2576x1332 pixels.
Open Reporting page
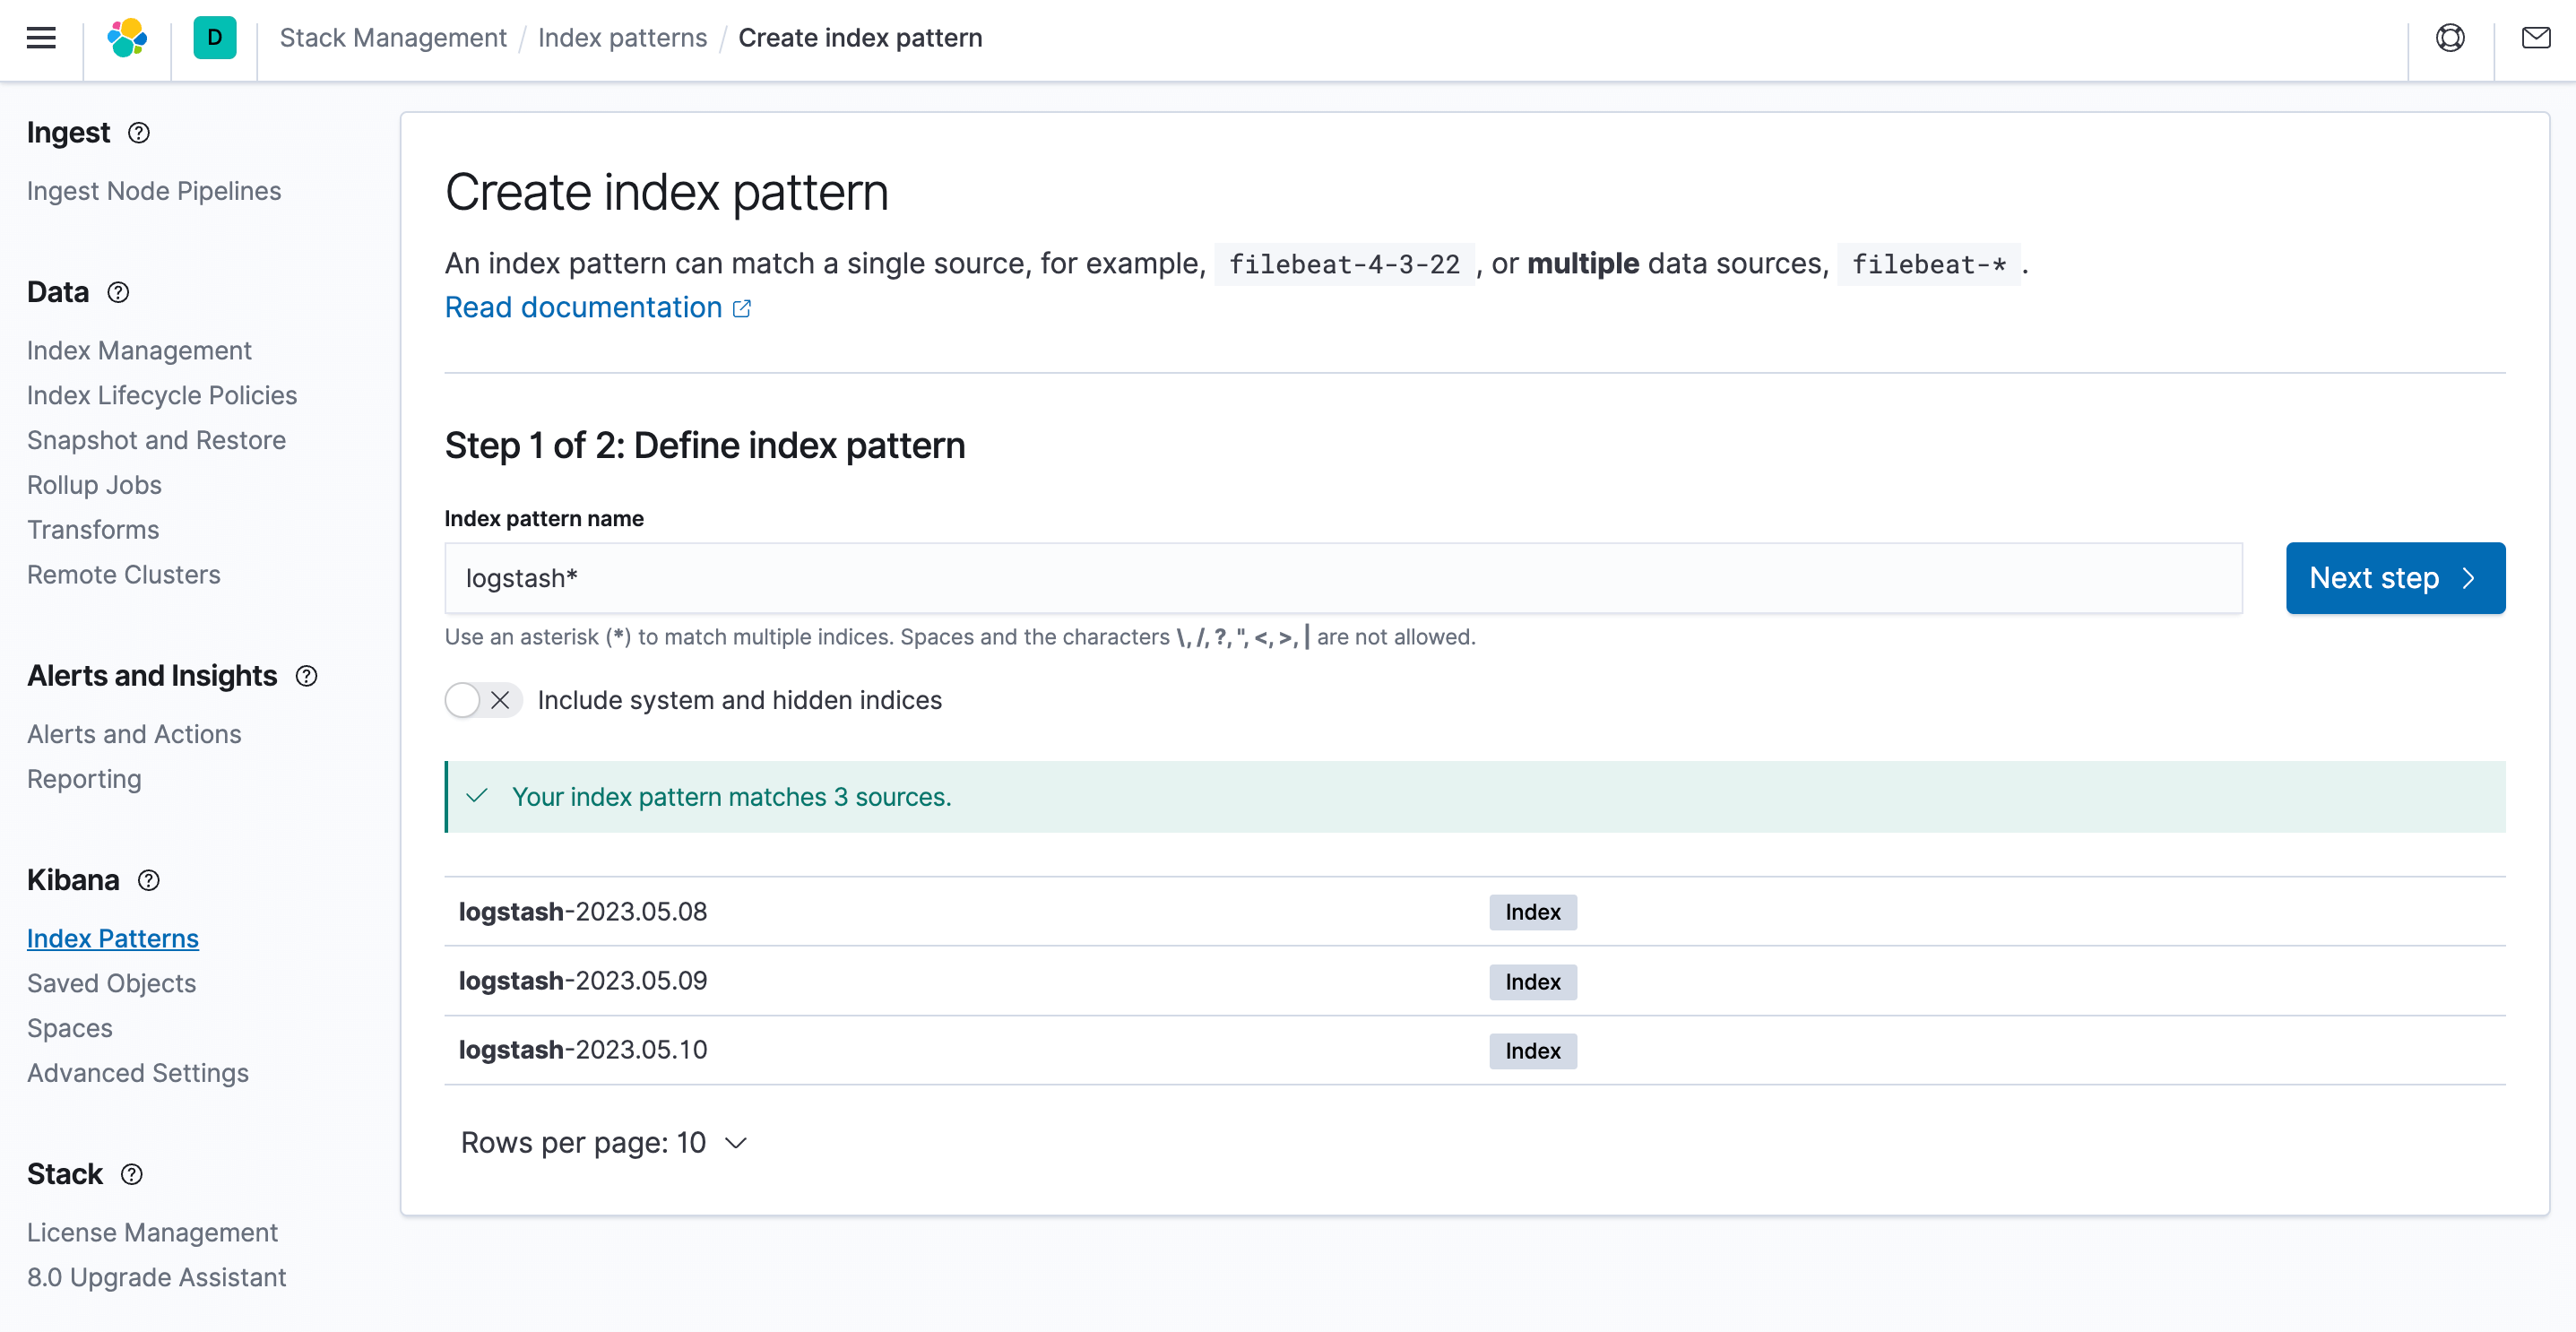click(84, 780)
